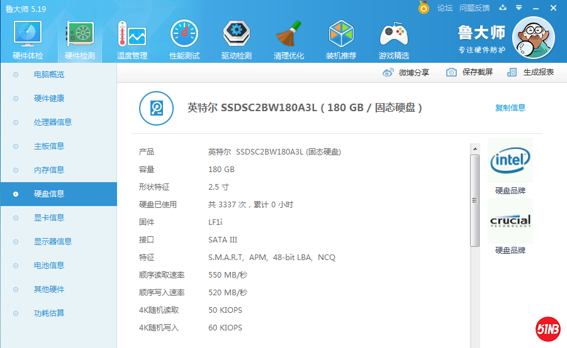Switch to 内存信息 sidebar tab
This screenshot has width=567, height=348.
pyautogui.click(x=49, y=170)
